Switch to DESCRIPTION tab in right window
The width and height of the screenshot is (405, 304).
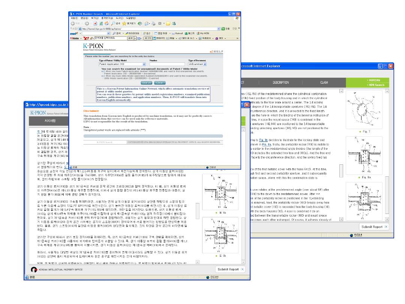pyautogui.click(x=281, y=83)
